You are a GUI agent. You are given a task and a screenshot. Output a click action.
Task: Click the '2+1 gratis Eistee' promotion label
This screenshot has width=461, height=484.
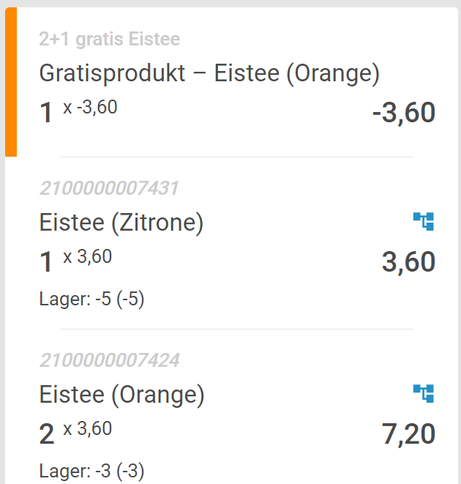pyautogui.click(x=110, y=40)
